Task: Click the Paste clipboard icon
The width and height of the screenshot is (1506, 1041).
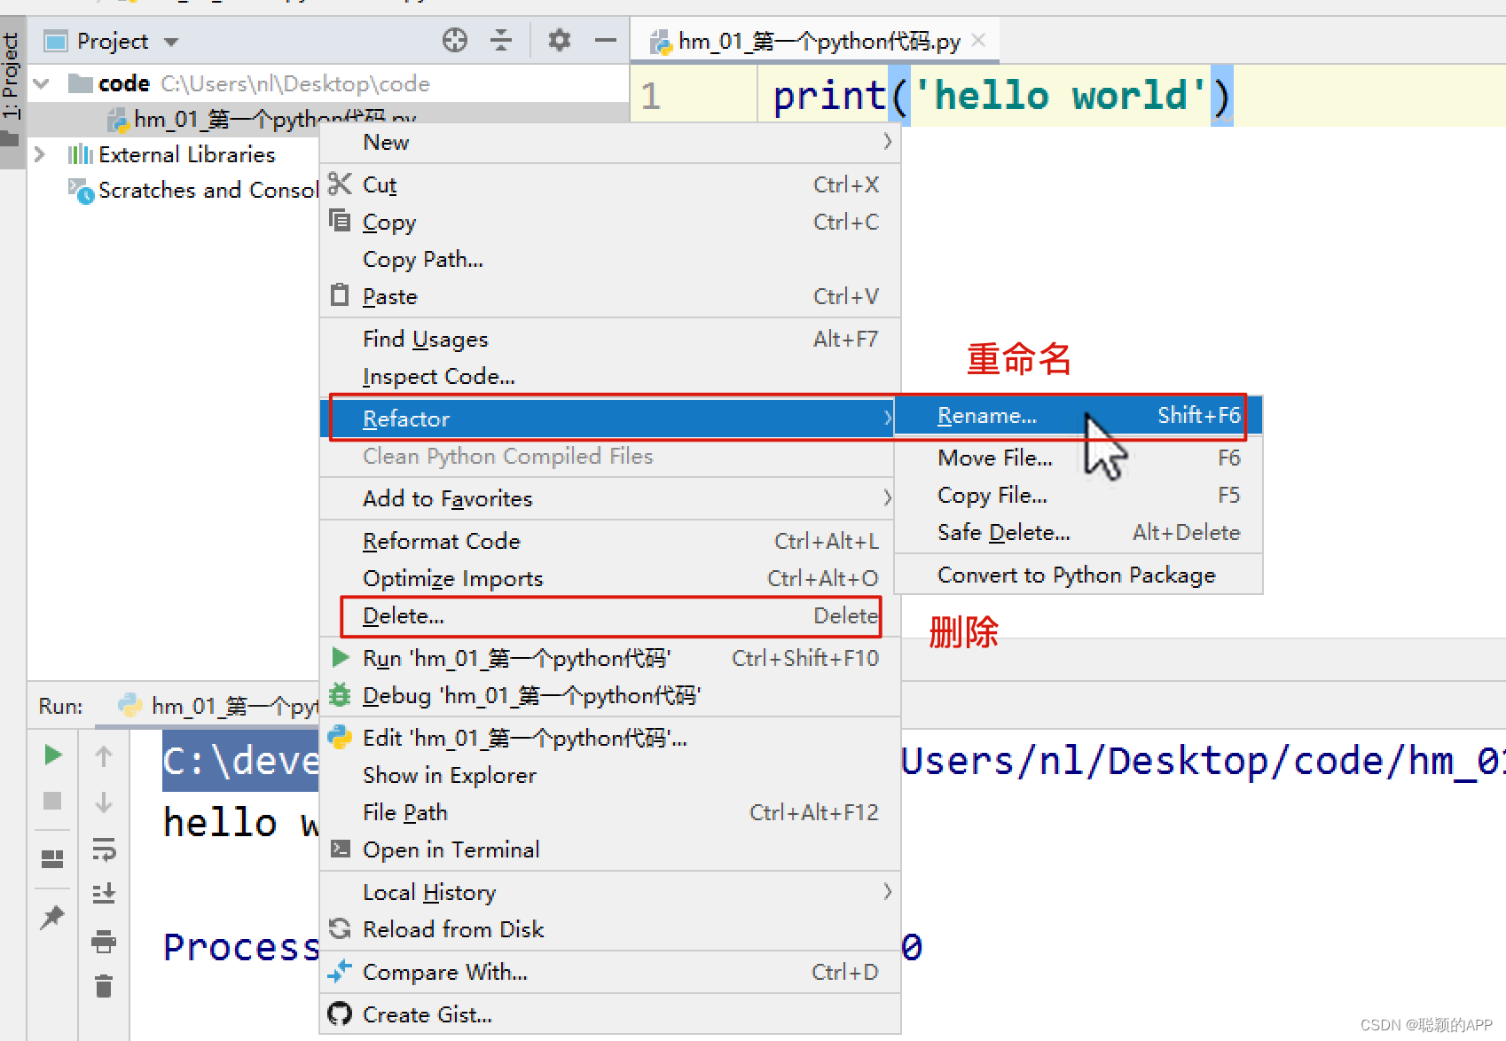Action: point(340,295)
